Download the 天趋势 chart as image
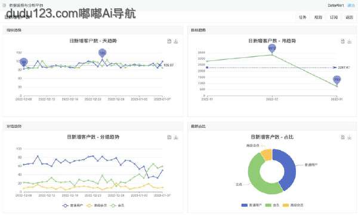This screenshot has width=358, height=215. [x=176, y=41]
